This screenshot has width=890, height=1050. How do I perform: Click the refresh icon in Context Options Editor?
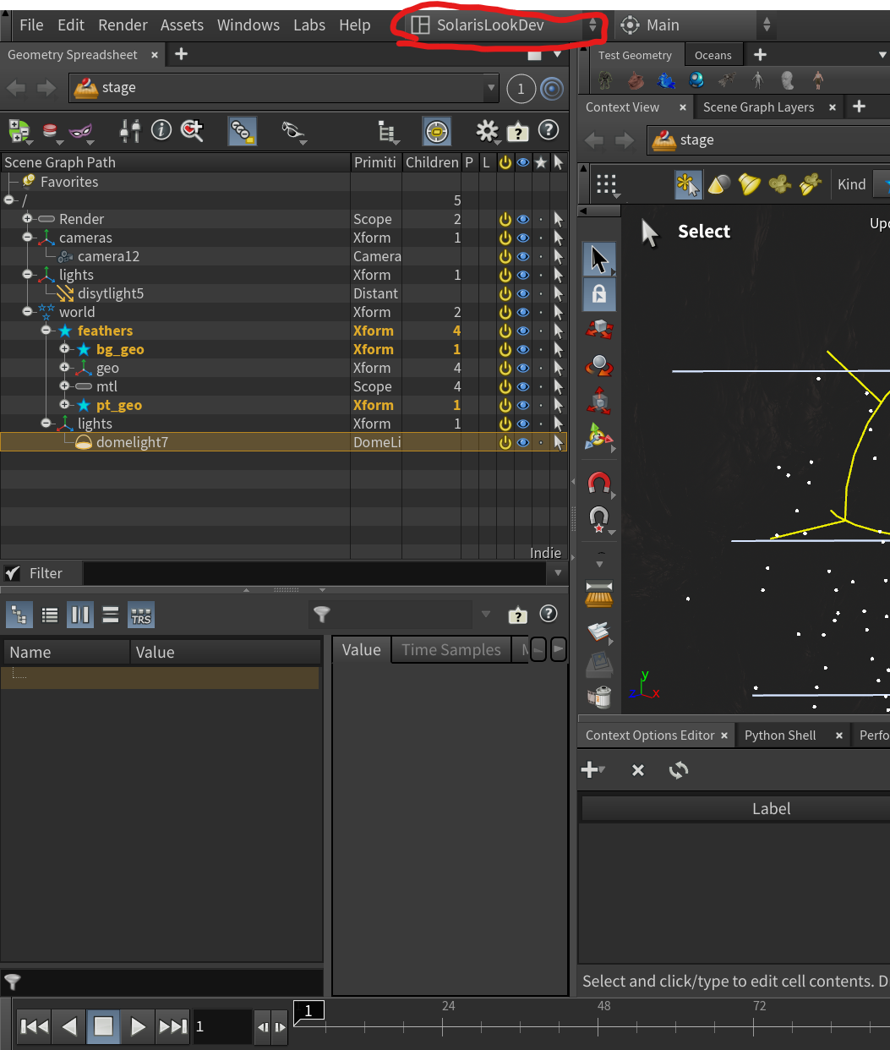(x=679, y=770)
